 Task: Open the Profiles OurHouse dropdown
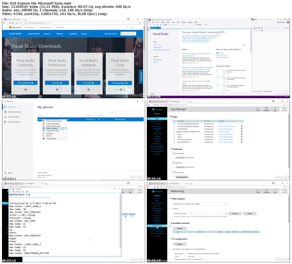200,213
